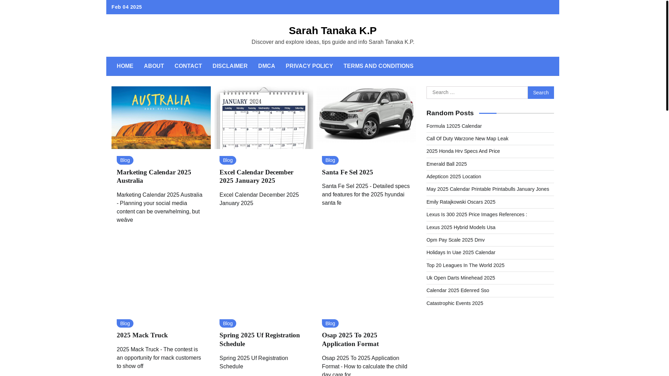Viewport: 669px width, 376px height.
Task: Click Santa Fe Sel 2025 description excerpt
Action: [366, 195]
